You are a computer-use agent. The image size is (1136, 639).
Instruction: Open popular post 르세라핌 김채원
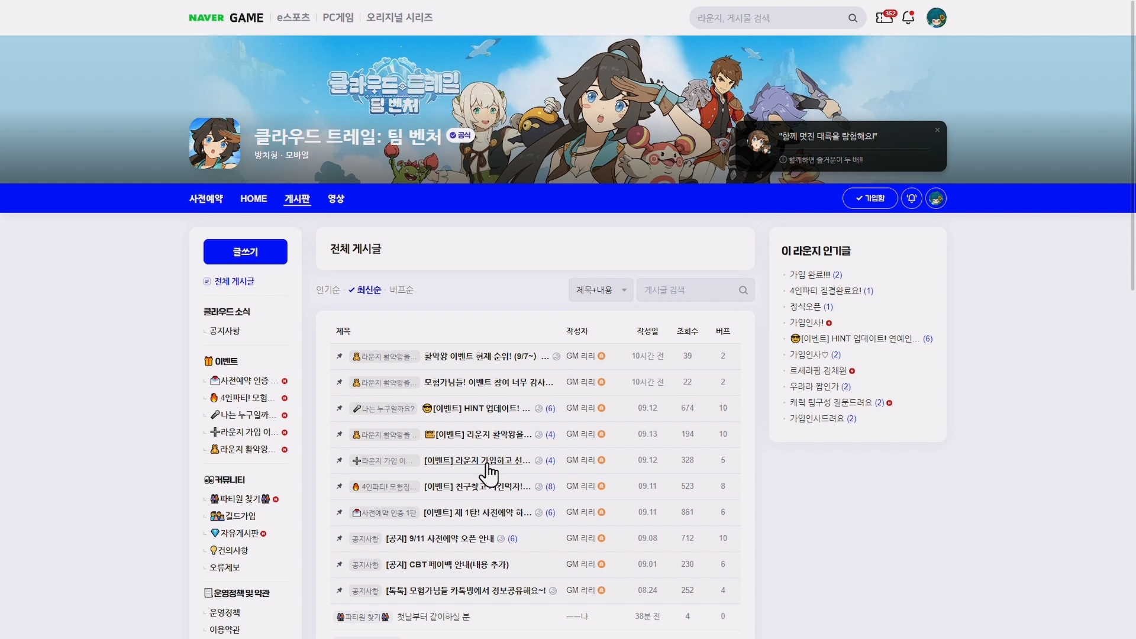click(x=818, y=371)
